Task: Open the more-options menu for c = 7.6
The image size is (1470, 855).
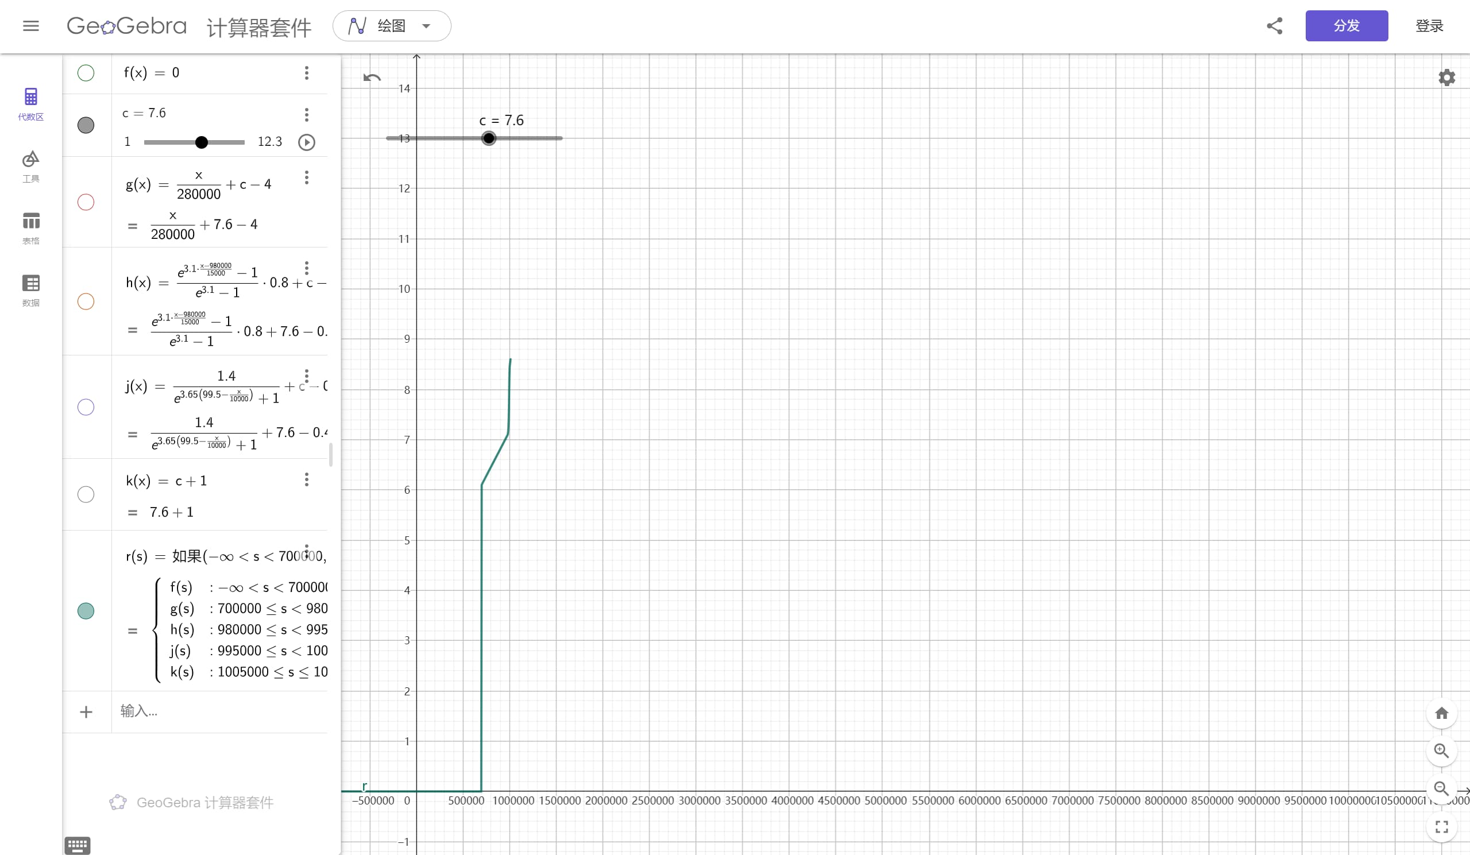Action: pyautogui.click(x=306, y=114)
